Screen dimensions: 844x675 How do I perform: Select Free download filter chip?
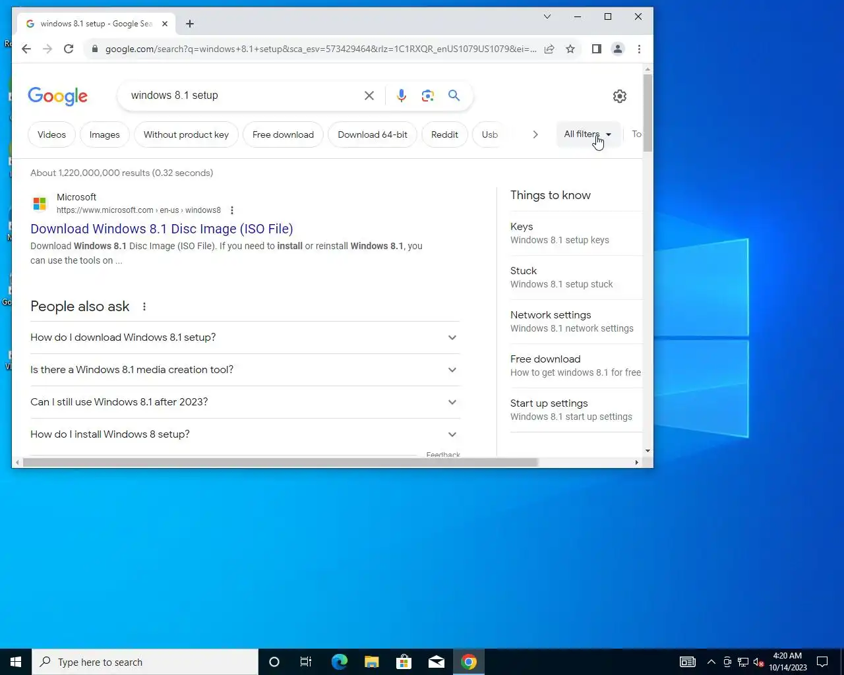click(283, 134)
